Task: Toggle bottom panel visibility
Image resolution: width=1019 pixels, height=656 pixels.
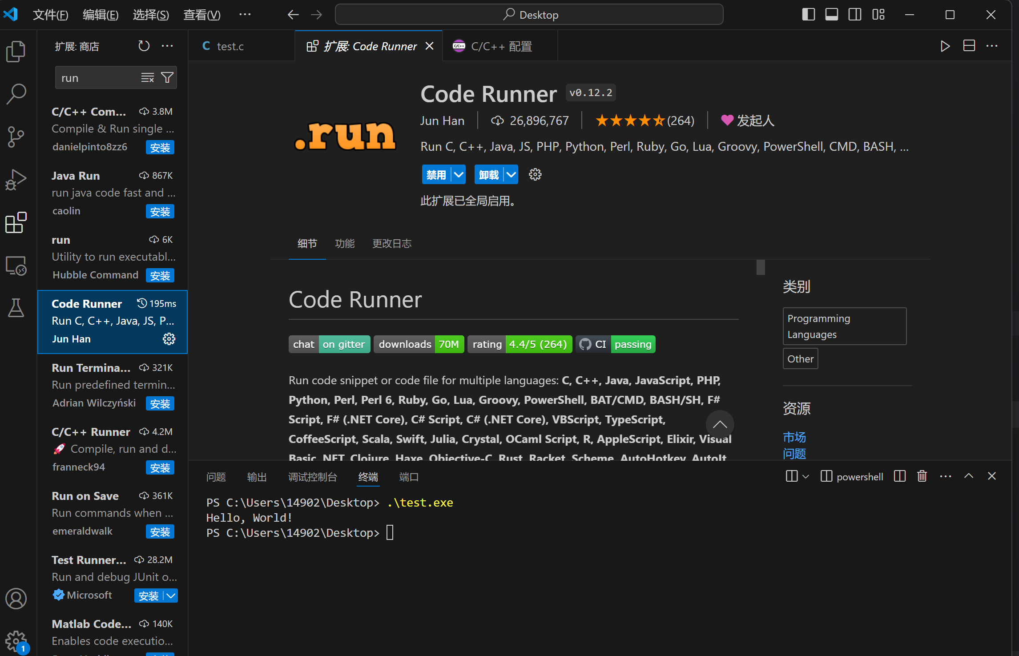Action: [x=831, y=15]
